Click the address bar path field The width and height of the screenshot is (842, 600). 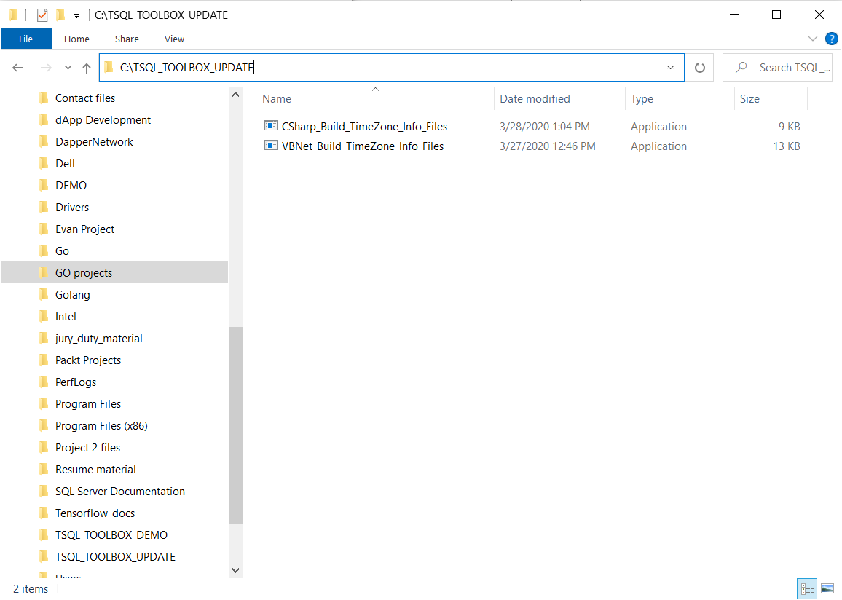click(391, 68)
